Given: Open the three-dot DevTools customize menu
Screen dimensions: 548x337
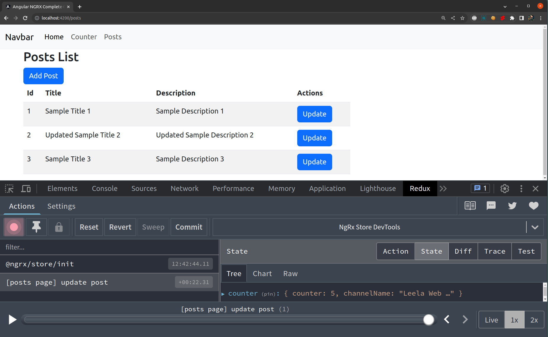Looking at the screenshot, I should (521, 188).
